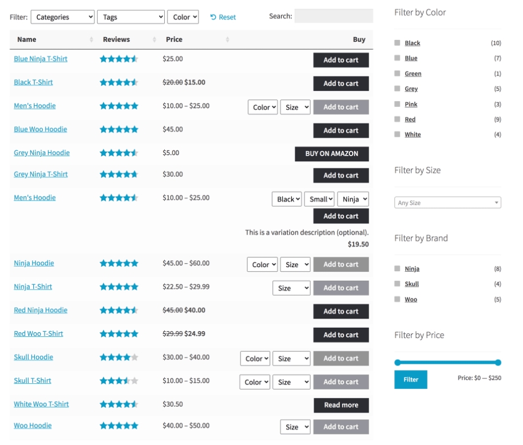This screenshot has height=445, width=523.
Task: Open the Tags filter dropdown
Action: pyautogui.click(x=130, y=17)
